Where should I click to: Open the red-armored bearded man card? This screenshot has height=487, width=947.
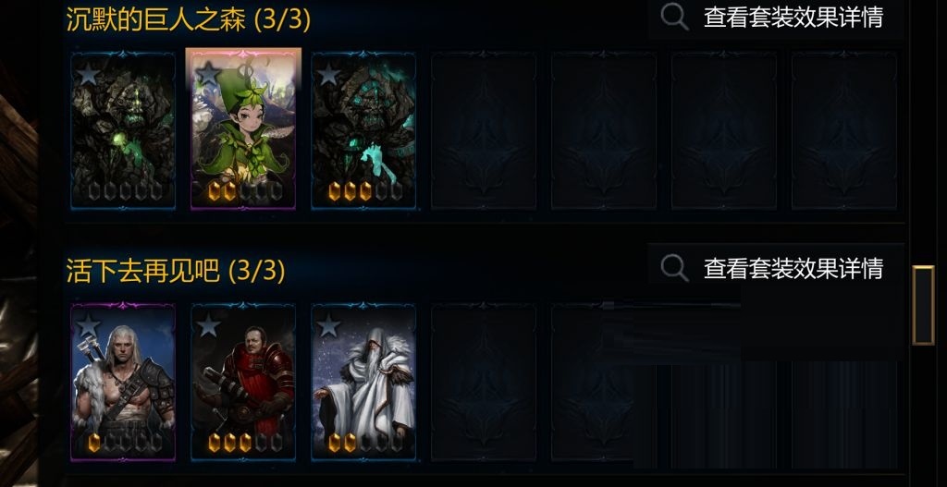pos(243,382)
